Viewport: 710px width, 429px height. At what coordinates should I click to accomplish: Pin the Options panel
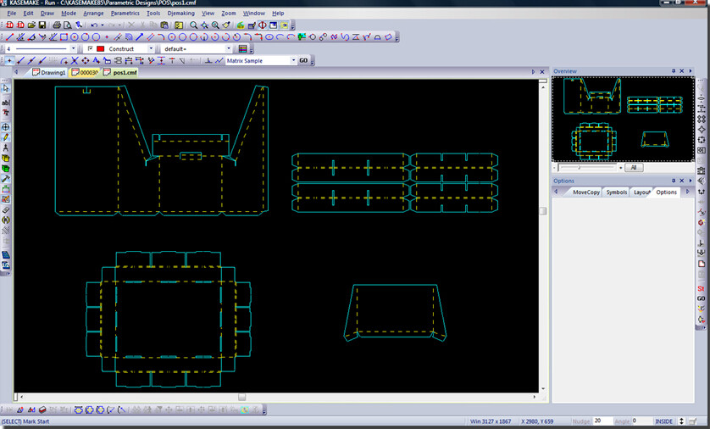(x=674, y=181)
